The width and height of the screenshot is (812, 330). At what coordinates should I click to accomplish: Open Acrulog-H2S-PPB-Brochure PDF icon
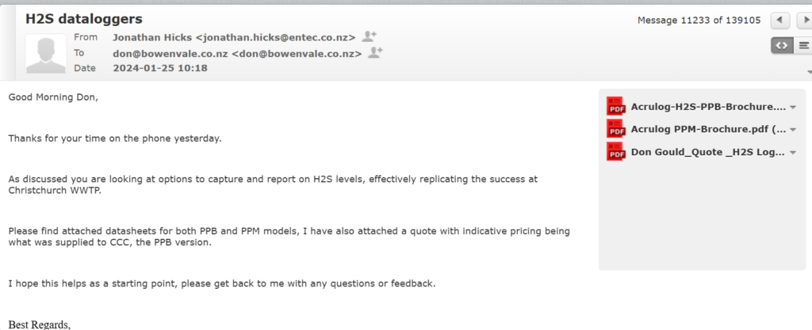pos(616,106)
